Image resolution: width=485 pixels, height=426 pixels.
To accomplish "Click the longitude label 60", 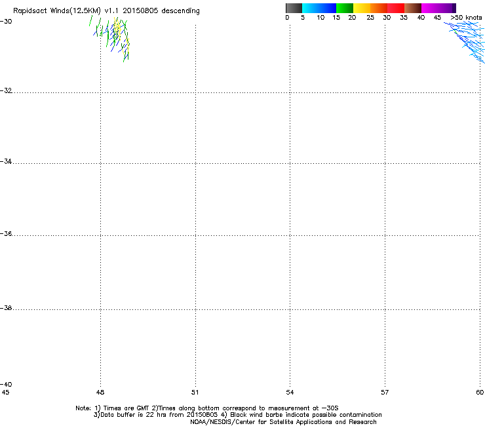I will click(480, 393).
